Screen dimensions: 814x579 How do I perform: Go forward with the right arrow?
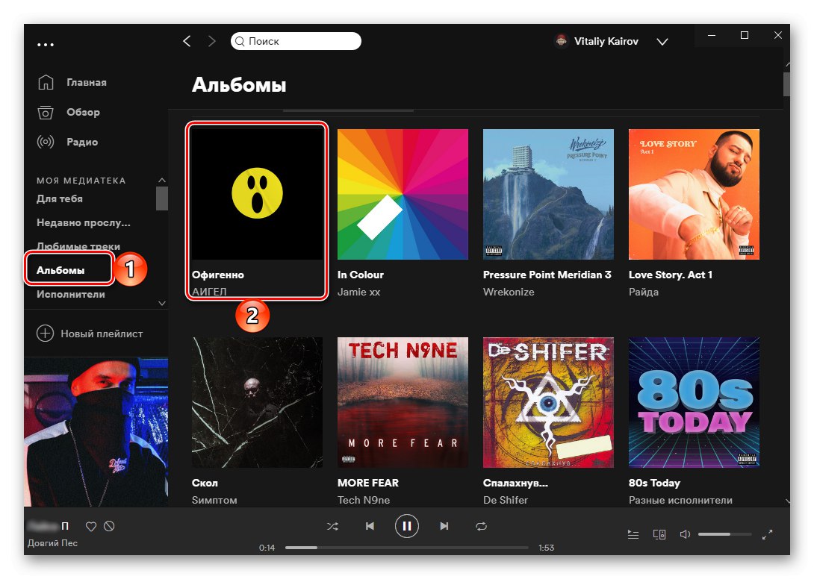[x=211, y=41]
